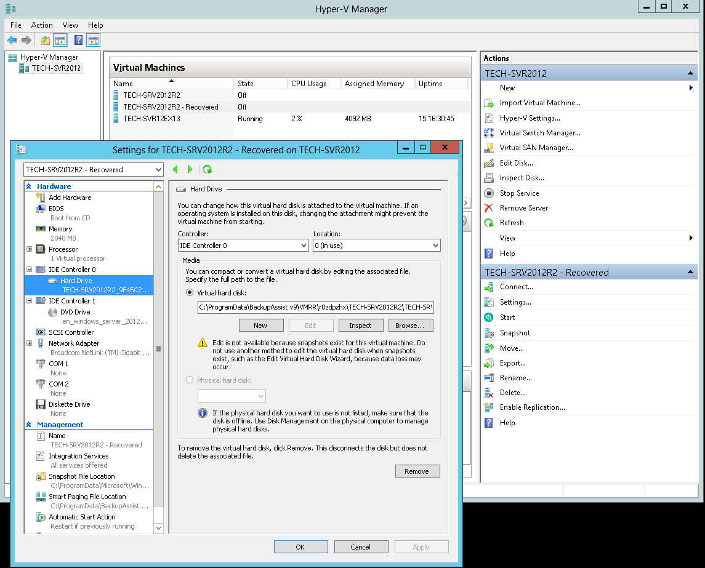Click the green previous VM arrow in Settings
The height and width of the screenshot is (568, 705).
tap(175, 169)
